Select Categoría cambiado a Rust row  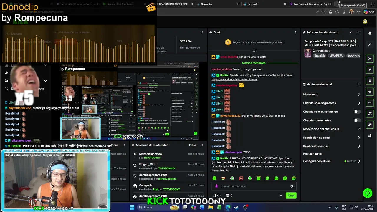168,187
